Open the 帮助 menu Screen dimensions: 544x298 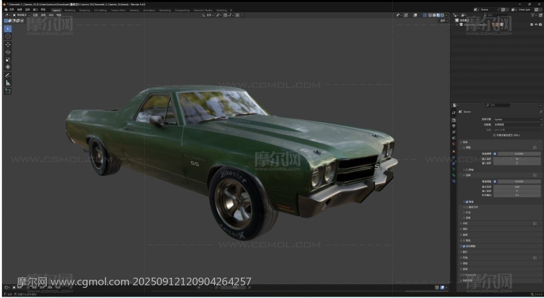coord(43,10)
